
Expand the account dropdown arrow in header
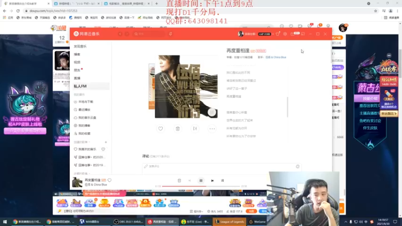point(273,34)
